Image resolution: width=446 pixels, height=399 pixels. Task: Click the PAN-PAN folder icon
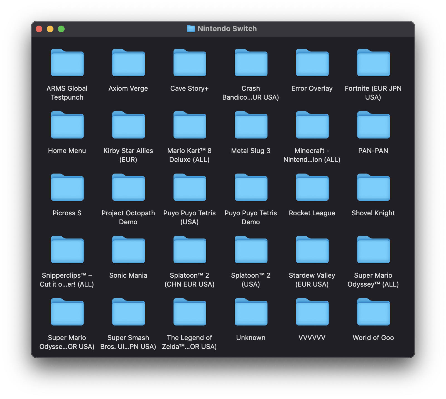coord(373,125)
